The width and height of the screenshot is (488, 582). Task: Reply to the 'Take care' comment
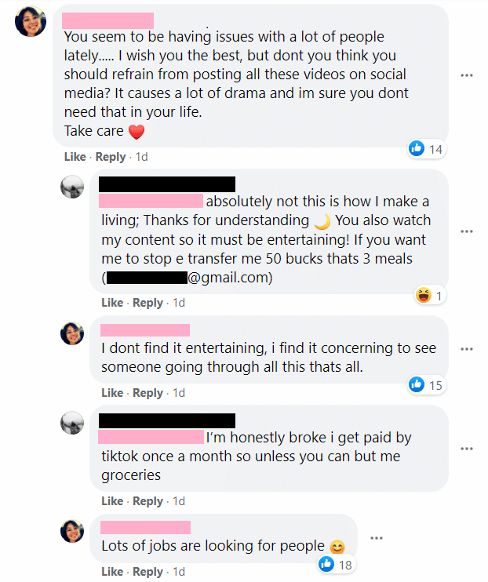coord(111,157)
